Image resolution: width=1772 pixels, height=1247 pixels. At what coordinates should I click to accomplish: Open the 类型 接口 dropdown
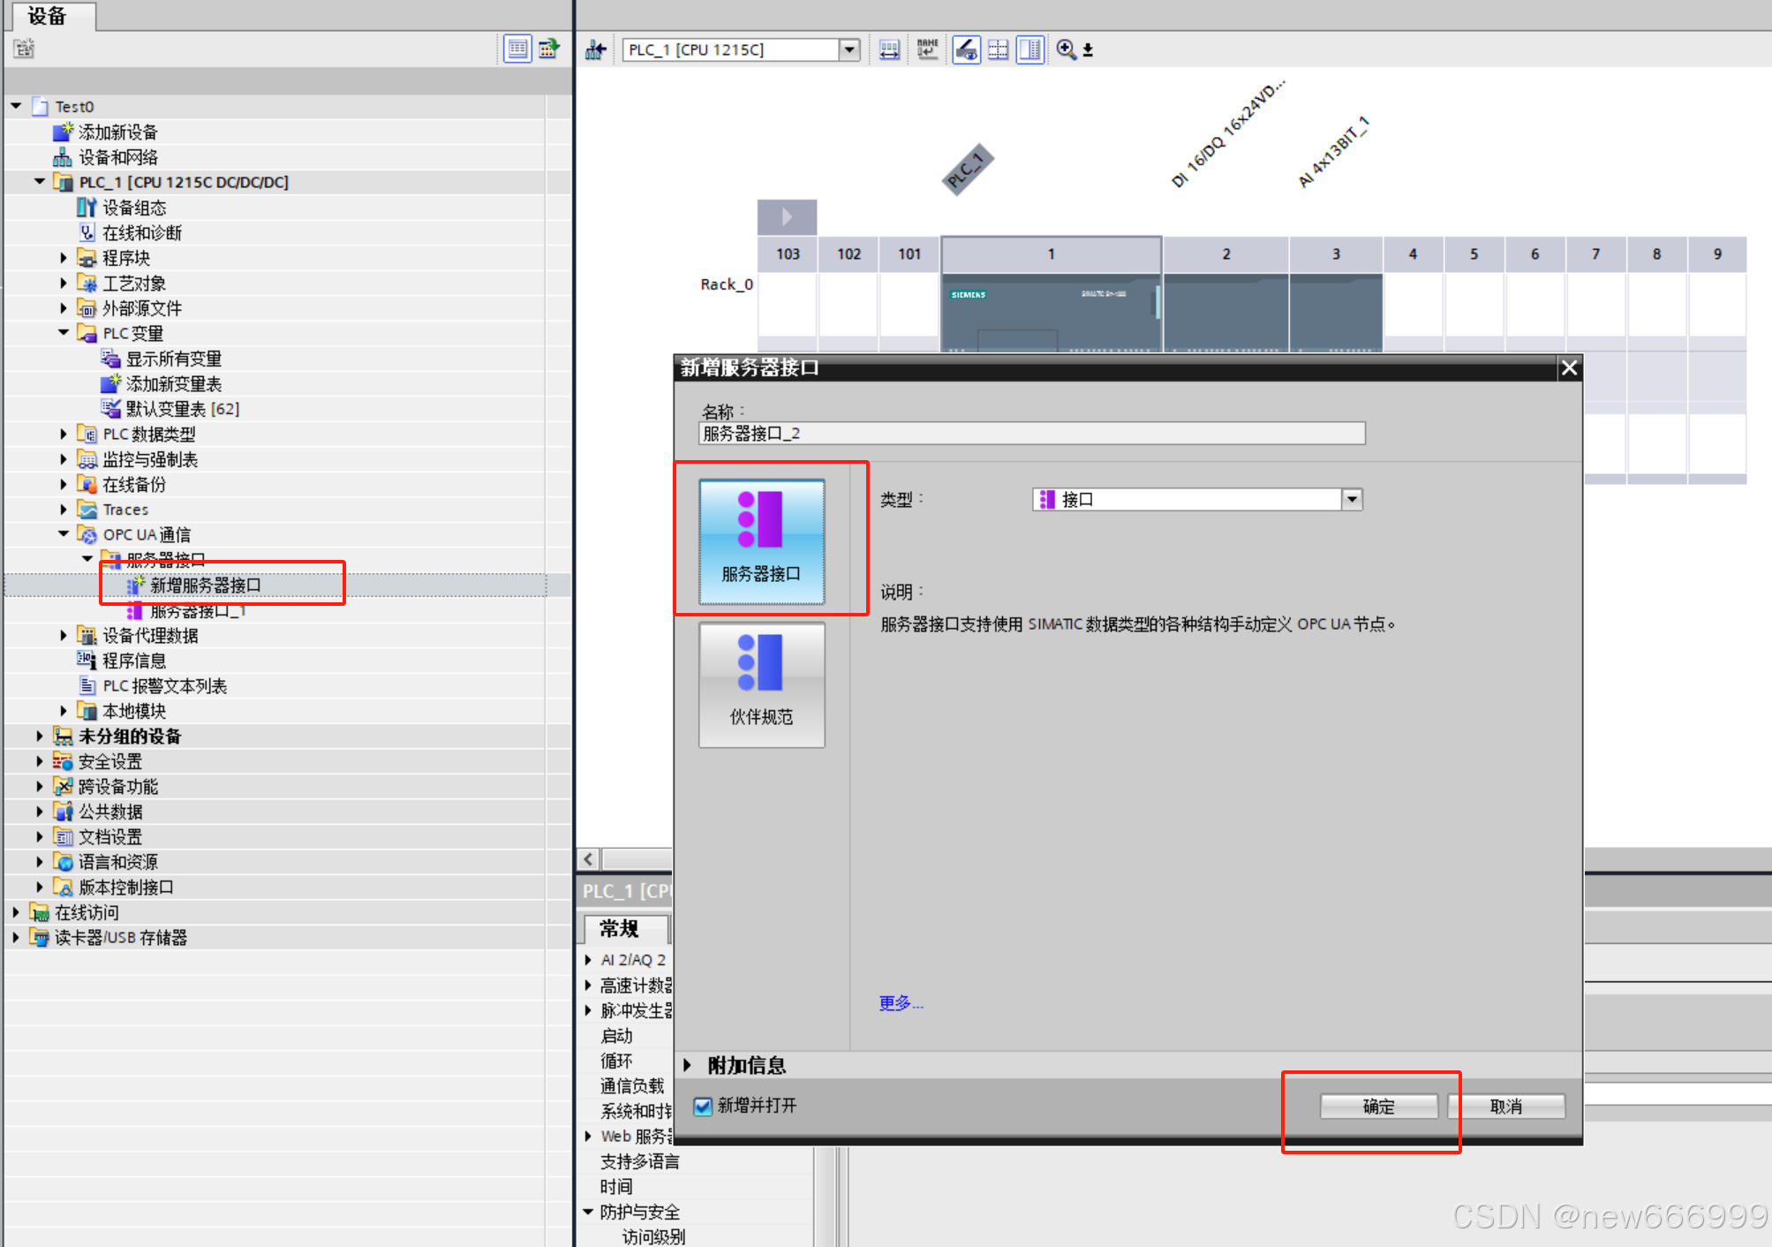1352,500
